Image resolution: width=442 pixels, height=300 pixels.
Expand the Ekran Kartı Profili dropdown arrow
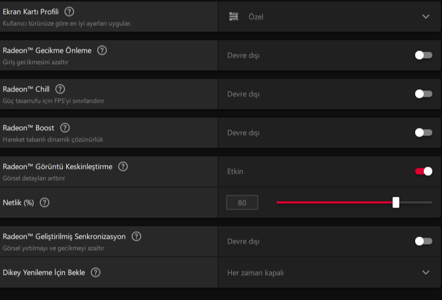[426, 17]
